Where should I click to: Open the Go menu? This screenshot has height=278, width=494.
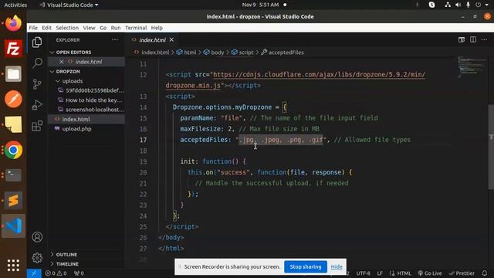(103, 28)
